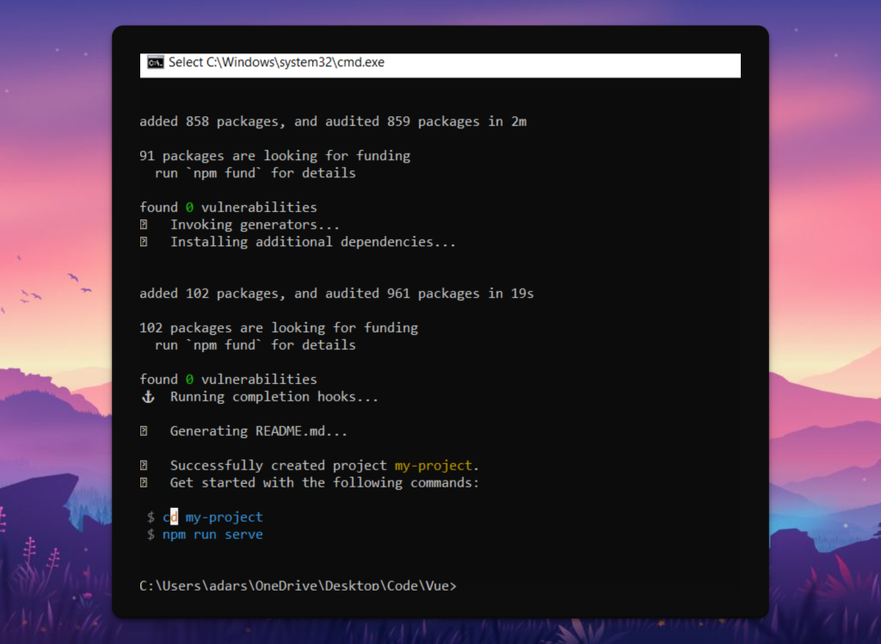Click the blue my-project after cd command

click(224, 517)
